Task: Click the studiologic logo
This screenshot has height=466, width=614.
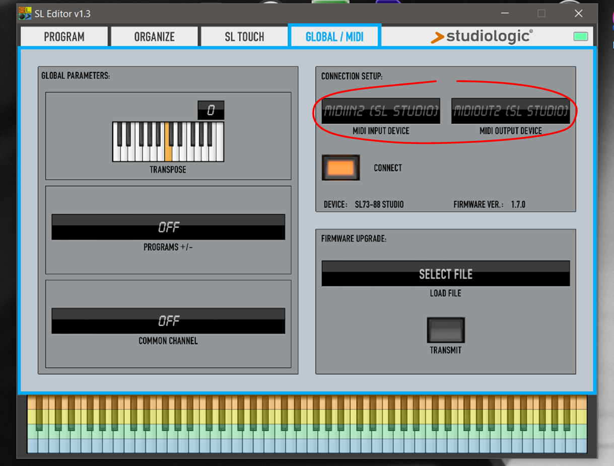Action: pos(482,36)
